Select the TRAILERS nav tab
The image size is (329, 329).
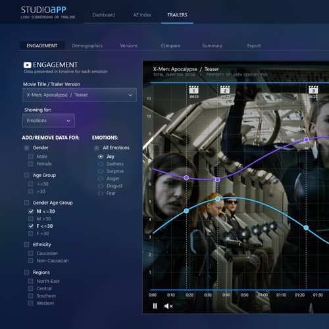pyautogui.click(x=177, y=15)
